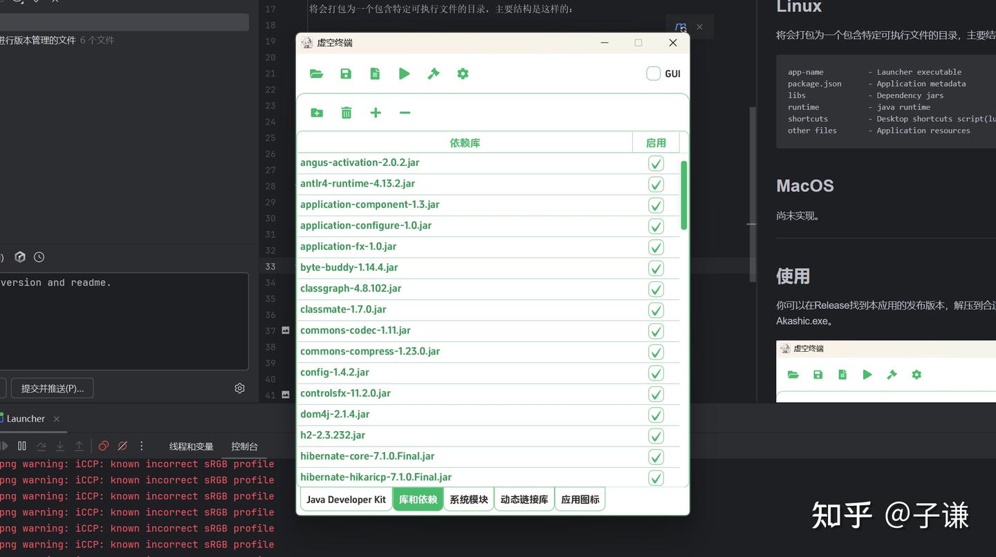
Task: Open more debug actions three-dot menu
Action: click(x=142, y=446)
